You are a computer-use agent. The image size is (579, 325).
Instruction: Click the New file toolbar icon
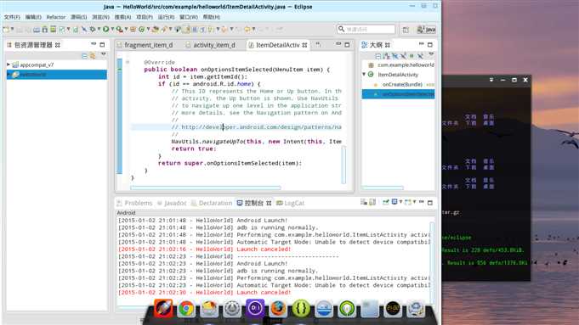pyautogui.click(x=6, y=29)
